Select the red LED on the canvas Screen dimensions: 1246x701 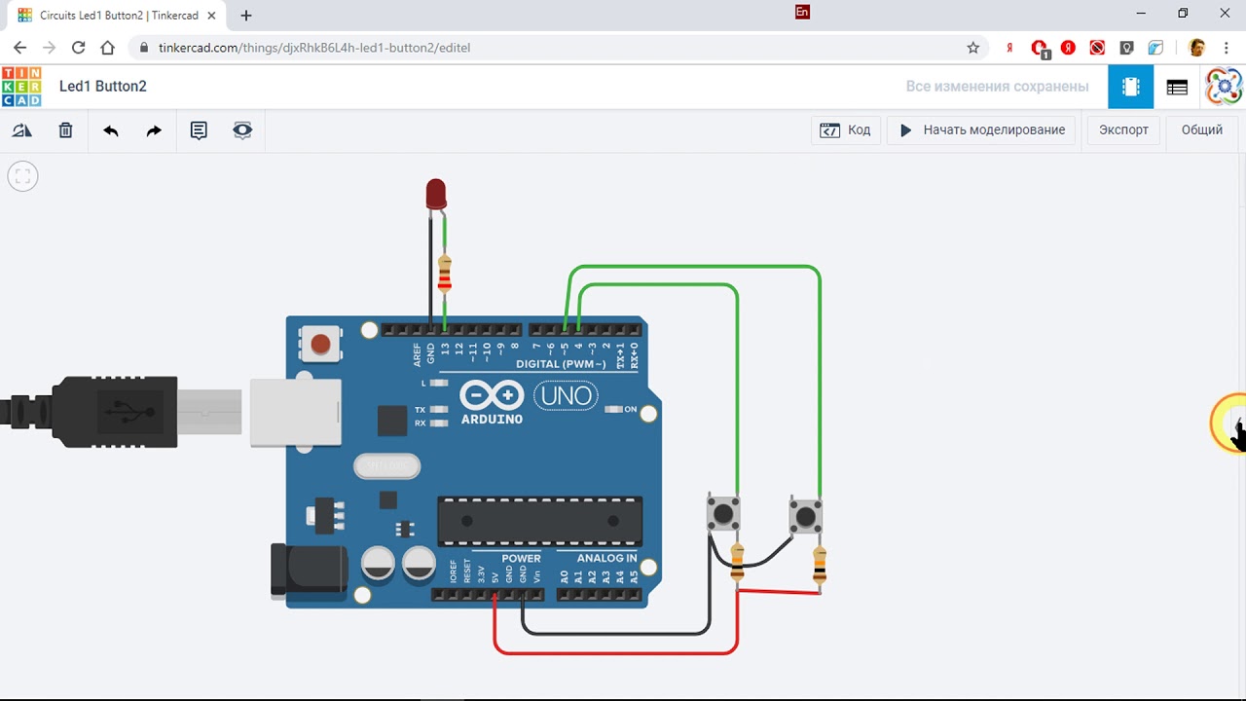436,193
